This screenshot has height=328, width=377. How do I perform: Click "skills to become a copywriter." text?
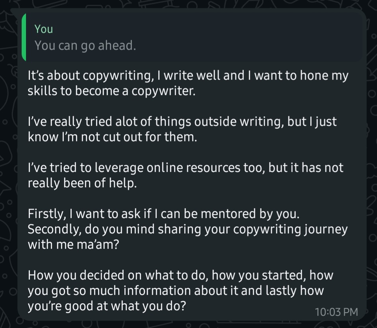pos(111,91)
